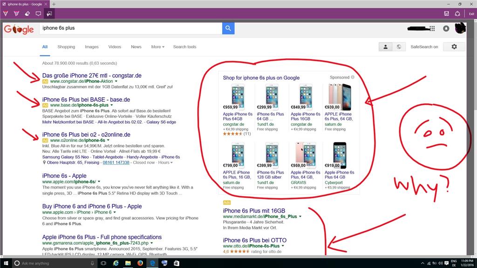Open Search tools
This screenshot has width=477, height=268.
click(184, 47)
